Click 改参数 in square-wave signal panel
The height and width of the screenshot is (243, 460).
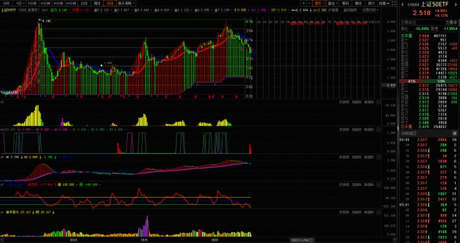344,129
